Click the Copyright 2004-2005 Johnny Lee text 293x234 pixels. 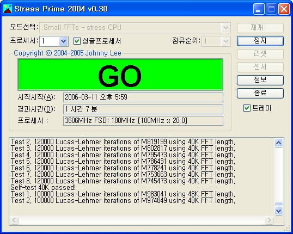tap(68, 53)
